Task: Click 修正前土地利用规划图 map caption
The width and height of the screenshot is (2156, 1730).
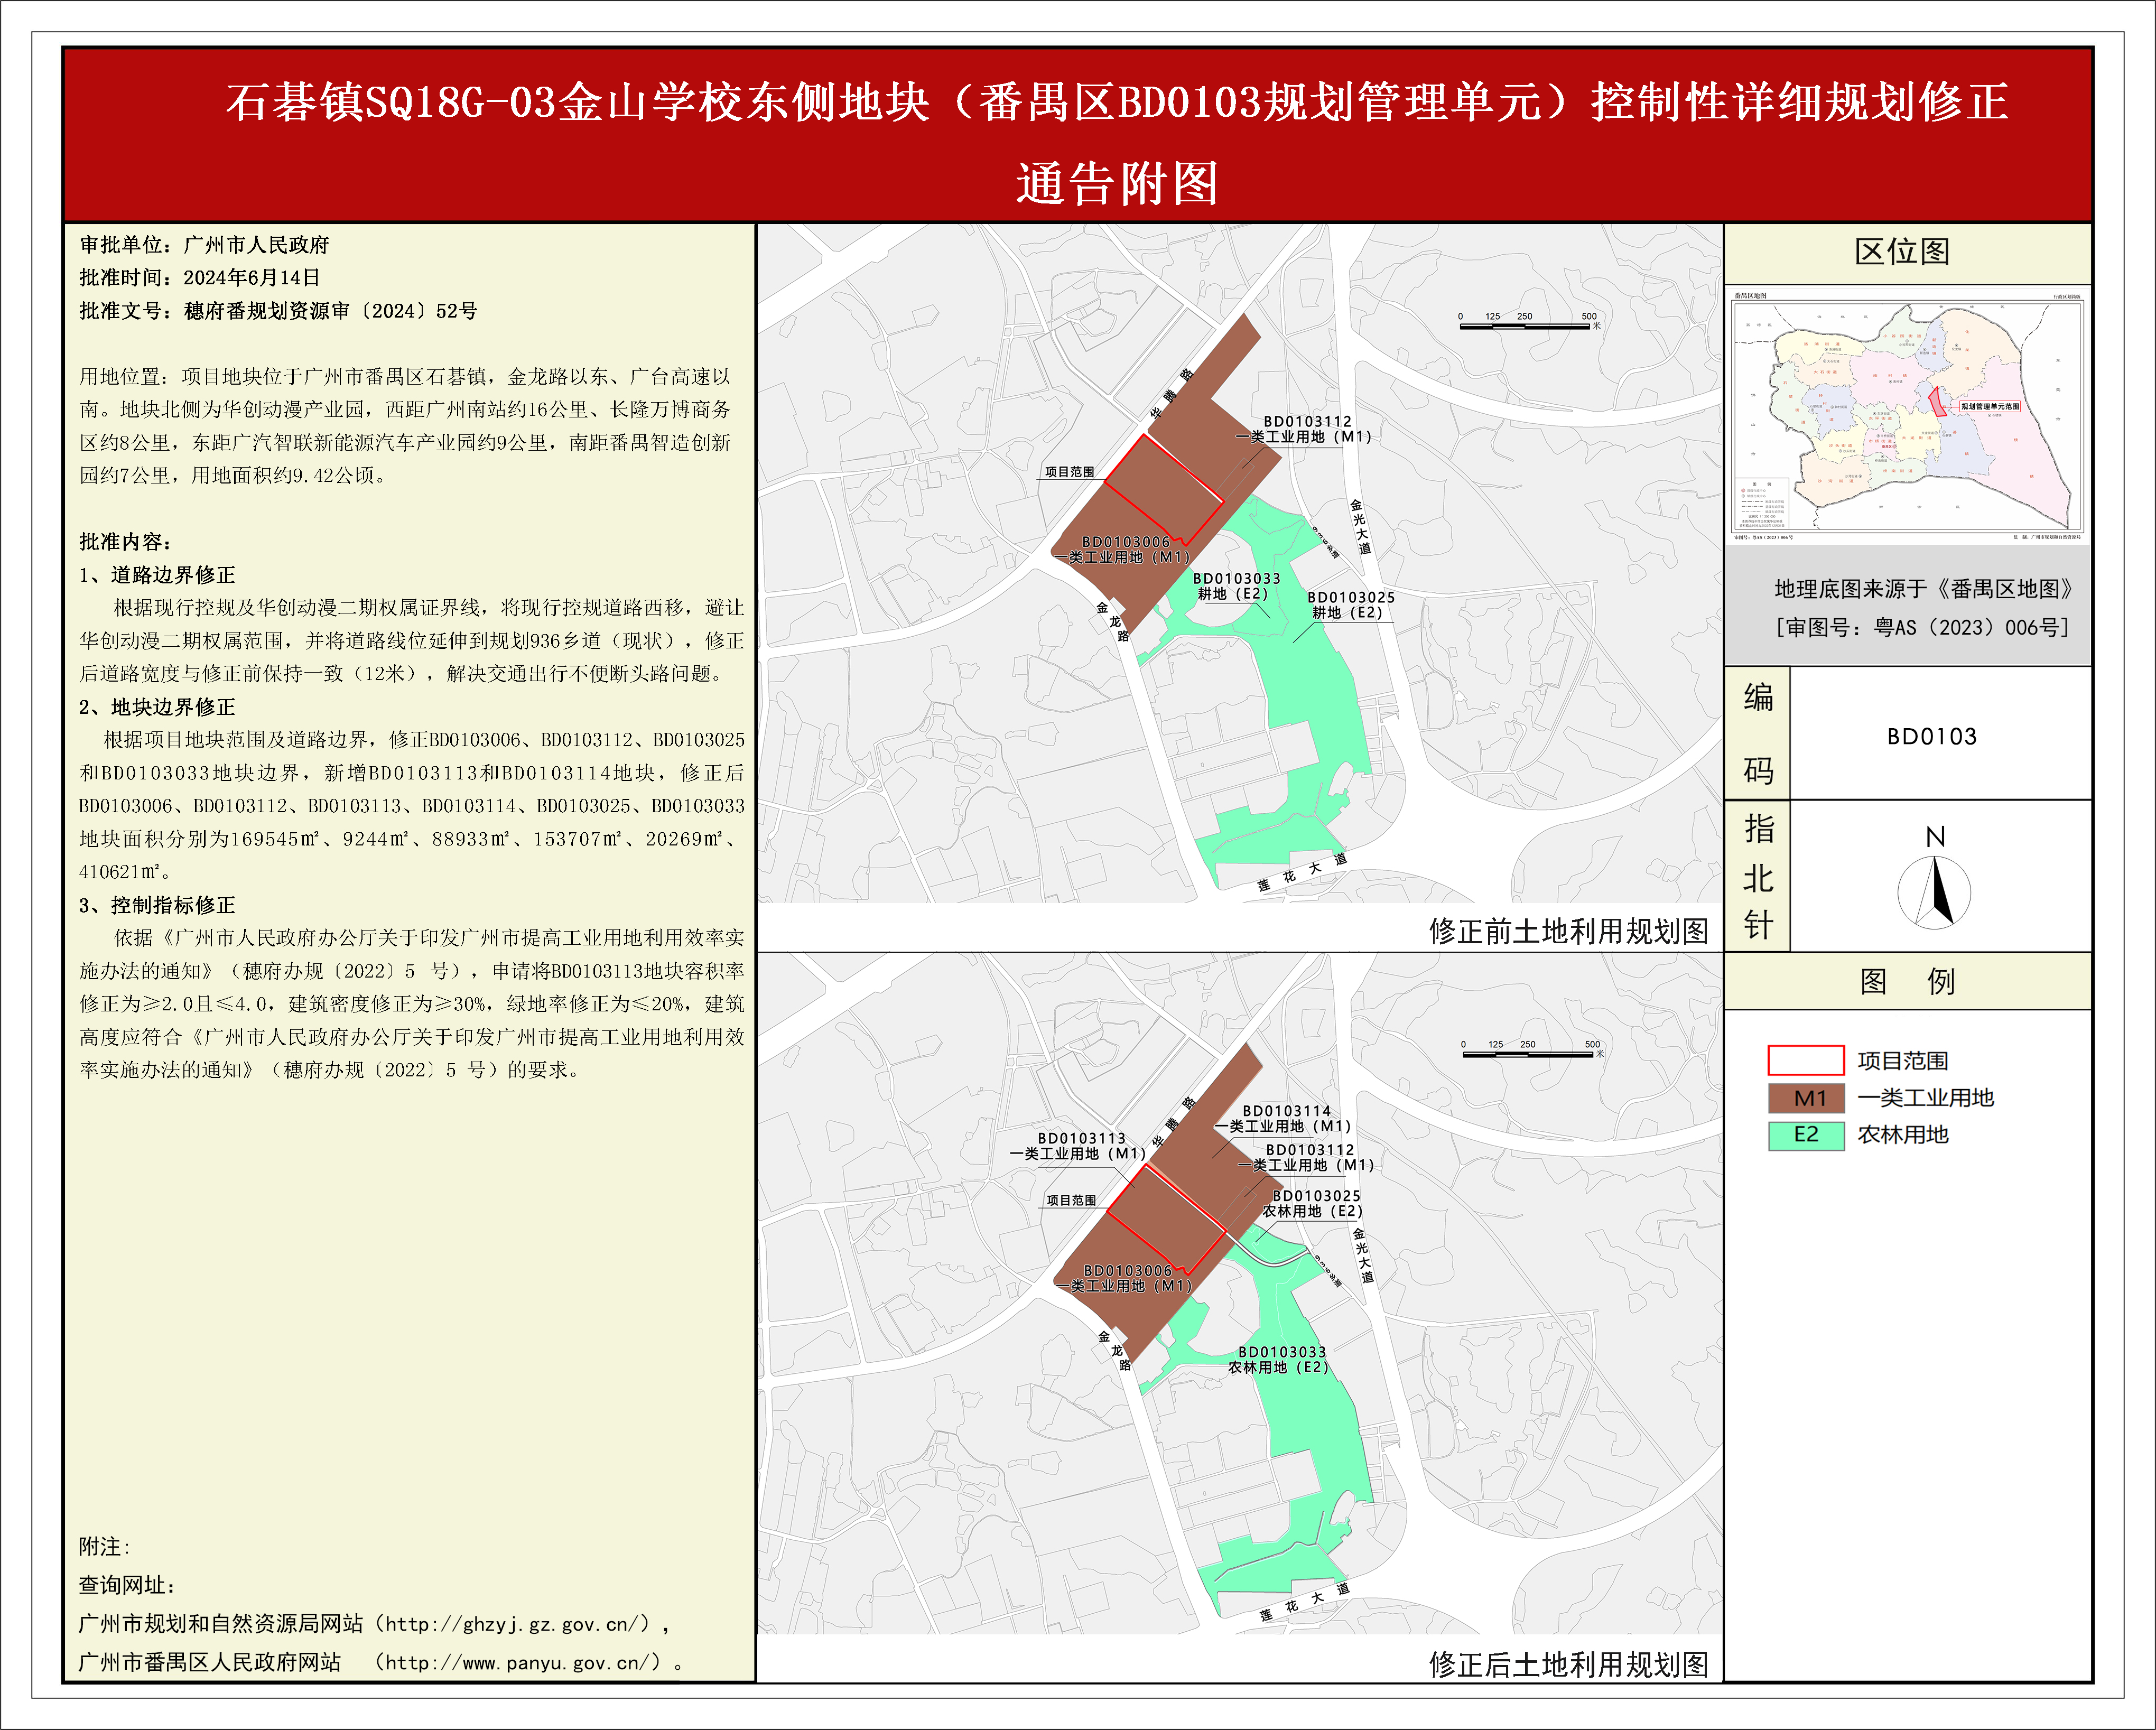Action: coord(1568,931)
